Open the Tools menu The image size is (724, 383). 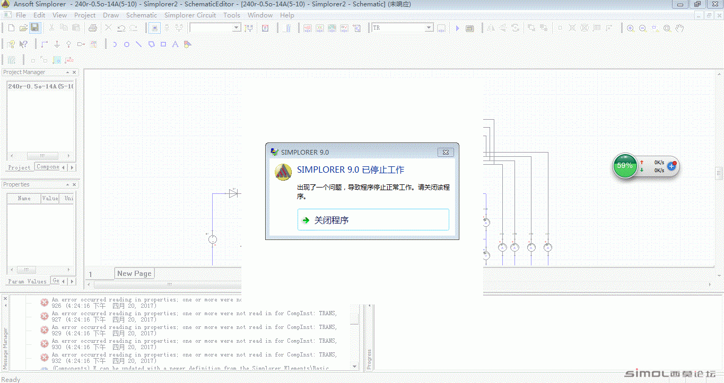pyautogui.click(x=231, y=15)
